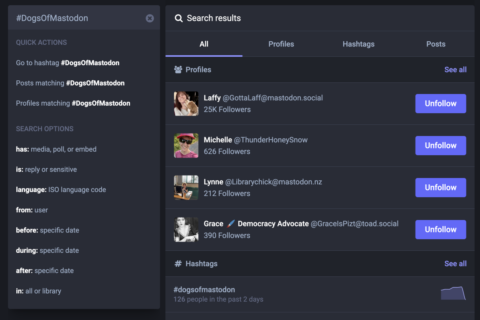
Task: Click 126 people in the past 2 days
Action: tap(218, 299)
